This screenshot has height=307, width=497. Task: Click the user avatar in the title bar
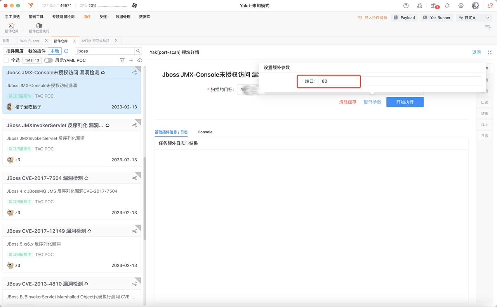tap(475, 6)
